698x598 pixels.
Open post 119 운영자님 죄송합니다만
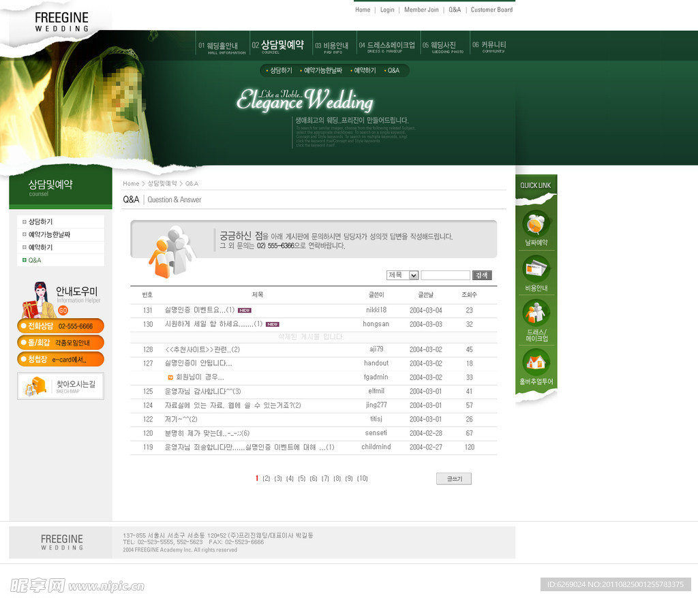249,447
